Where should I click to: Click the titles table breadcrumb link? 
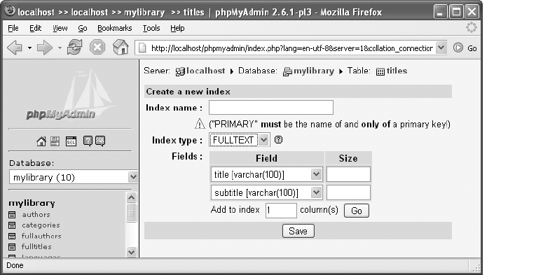(397, 71)
